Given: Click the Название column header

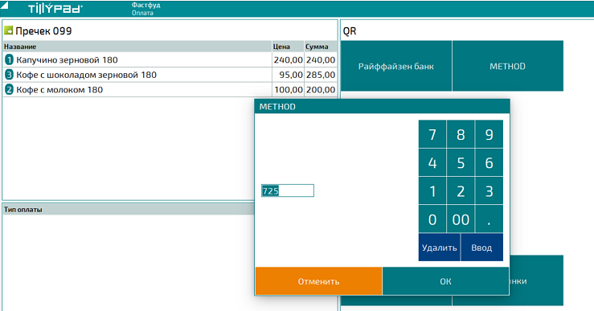Looking at the screenshot, I should [137, 47].
